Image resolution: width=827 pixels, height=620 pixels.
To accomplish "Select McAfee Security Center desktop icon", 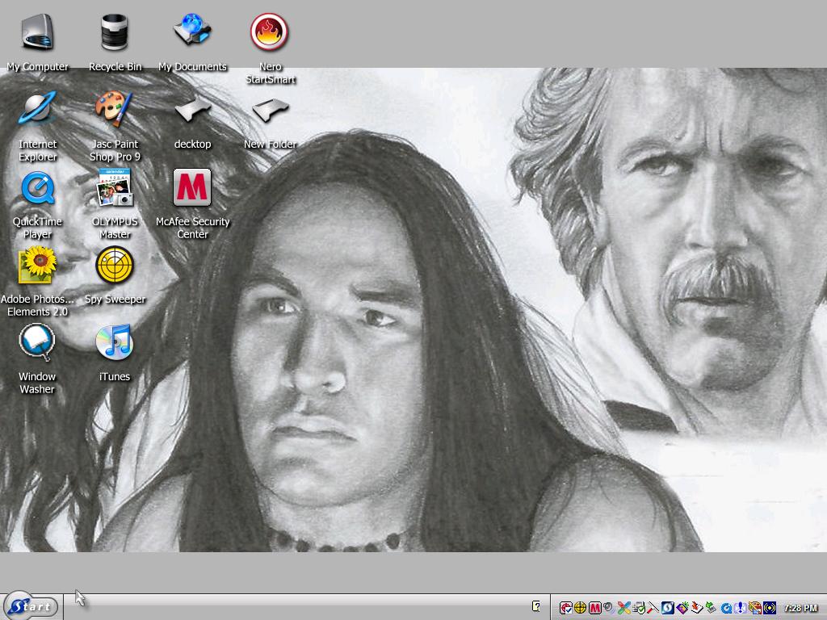I will pos(192,204).
